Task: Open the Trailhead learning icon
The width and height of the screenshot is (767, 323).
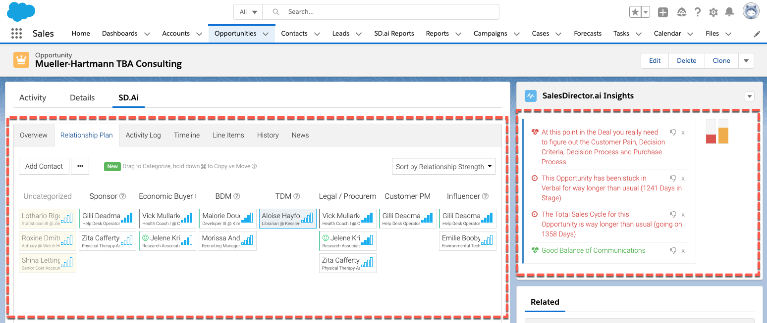Action: click(x=681, y=11)
